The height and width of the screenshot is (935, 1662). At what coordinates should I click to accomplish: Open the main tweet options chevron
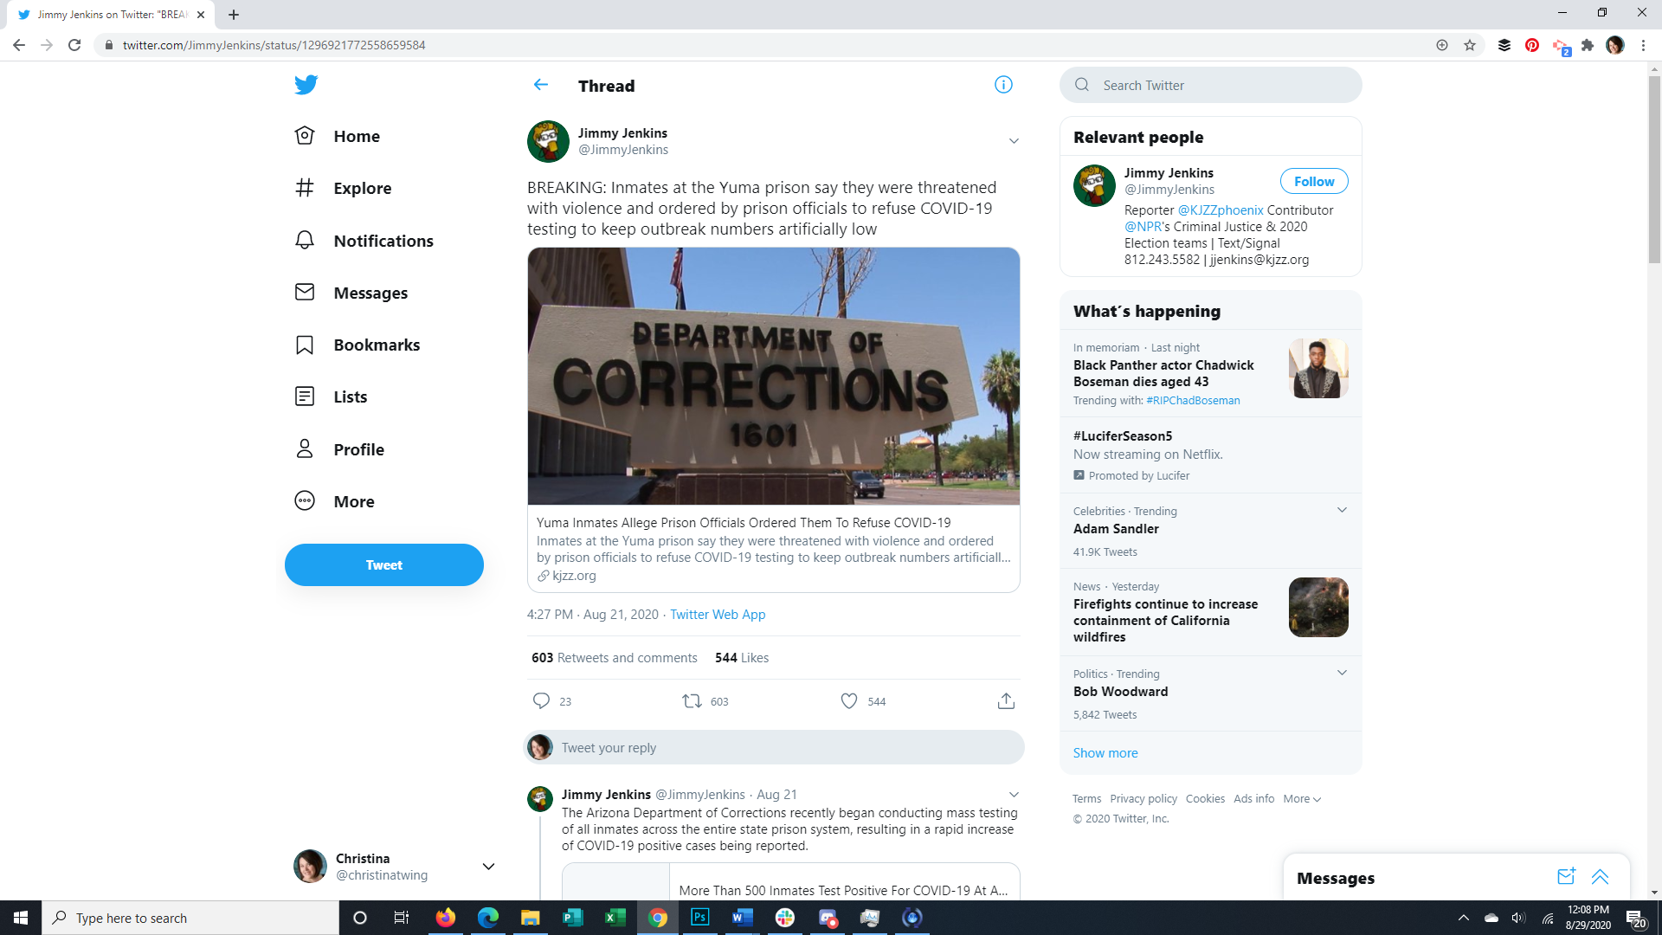pos(1014,141)
